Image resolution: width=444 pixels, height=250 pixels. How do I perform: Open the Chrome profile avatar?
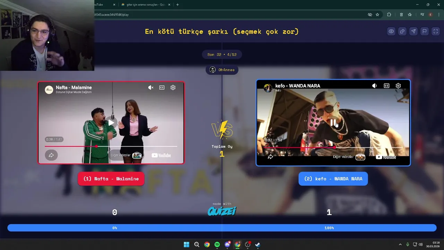click(430, 15)
